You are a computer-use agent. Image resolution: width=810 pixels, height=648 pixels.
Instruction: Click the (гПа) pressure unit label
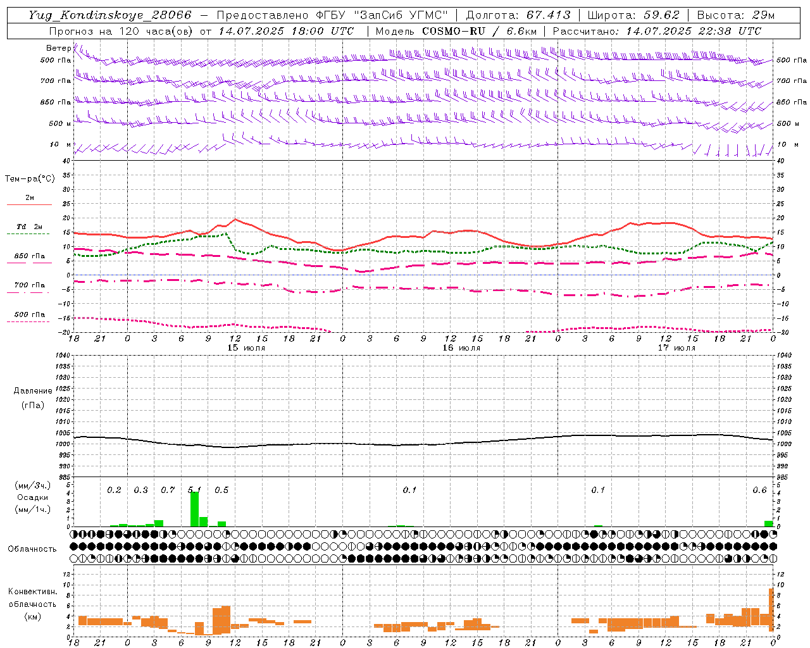tap(33, 405)
